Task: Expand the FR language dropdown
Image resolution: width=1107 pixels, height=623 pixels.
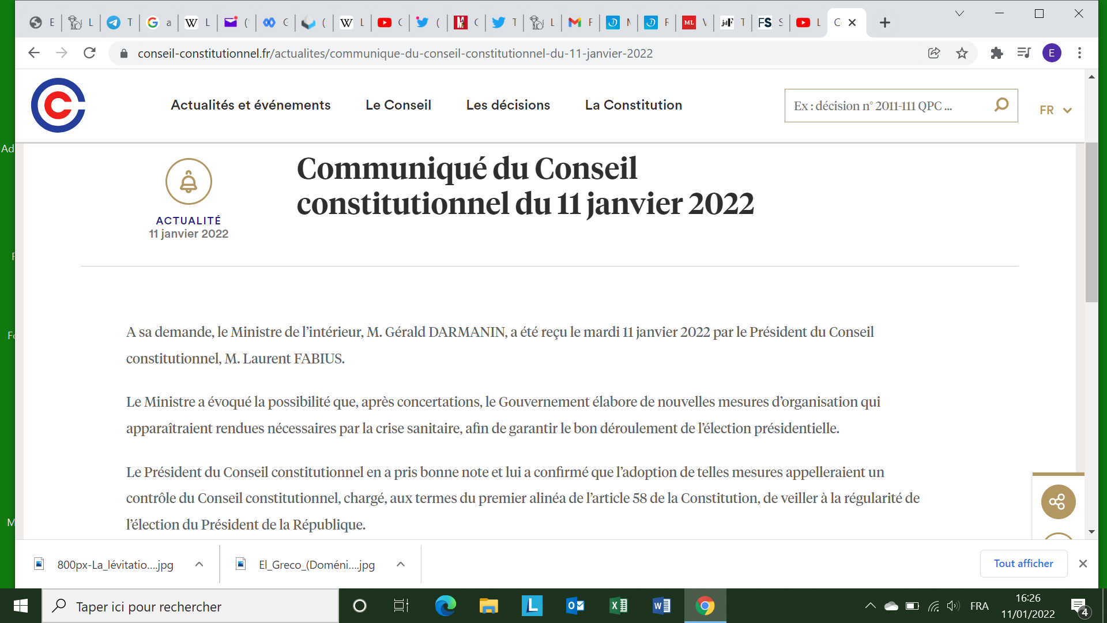Action: click(1055, 110)
